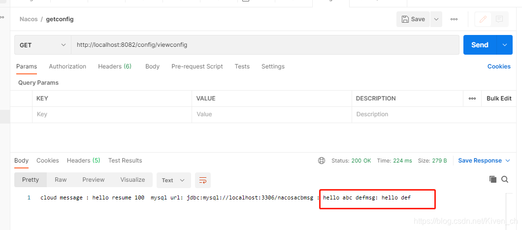Click the Query Params heading
Screen dimensions: 522x230
pos(38,83)
